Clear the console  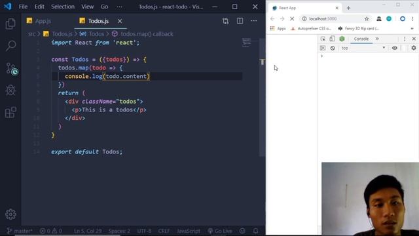pos(333,48)
